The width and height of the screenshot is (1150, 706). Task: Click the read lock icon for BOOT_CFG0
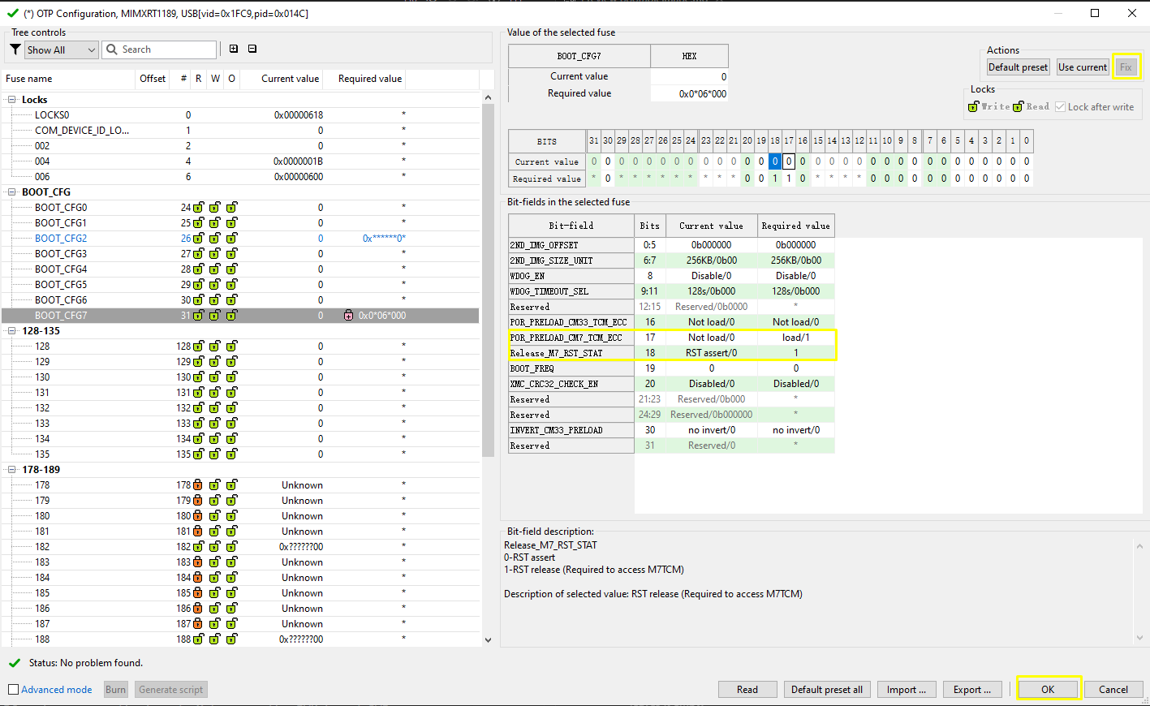tap(198, 208)
